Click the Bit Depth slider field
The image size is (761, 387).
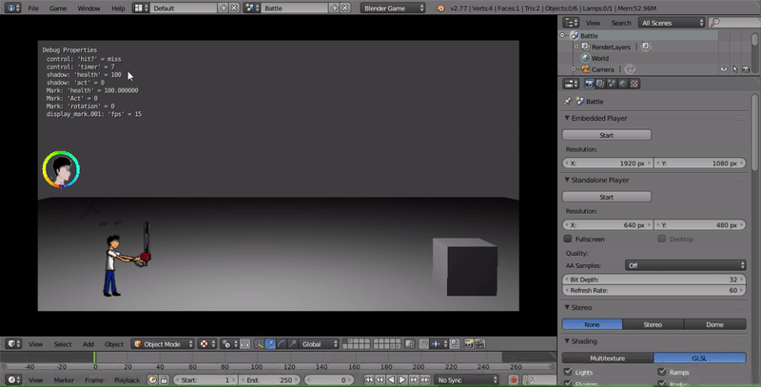[x=654, y=280]
